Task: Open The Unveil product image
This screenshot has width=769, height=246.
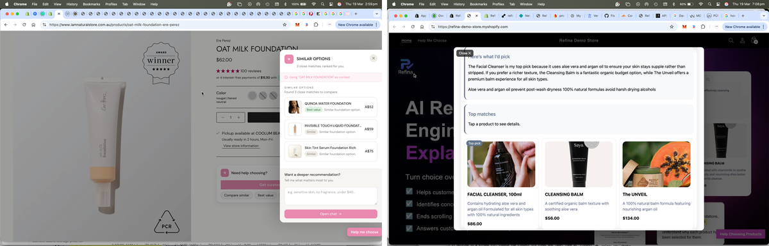Action: coord(656,164)
